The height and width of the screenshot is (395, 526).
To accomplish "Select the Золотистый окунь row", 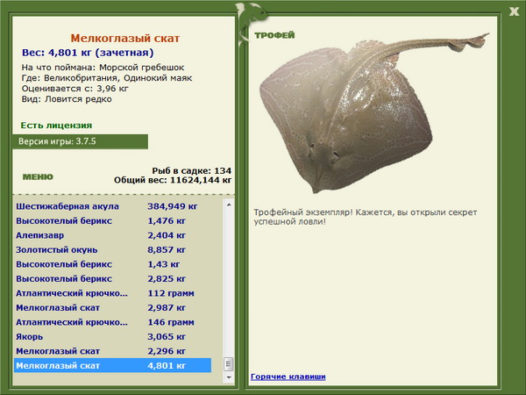I will (x=113, y=249).
